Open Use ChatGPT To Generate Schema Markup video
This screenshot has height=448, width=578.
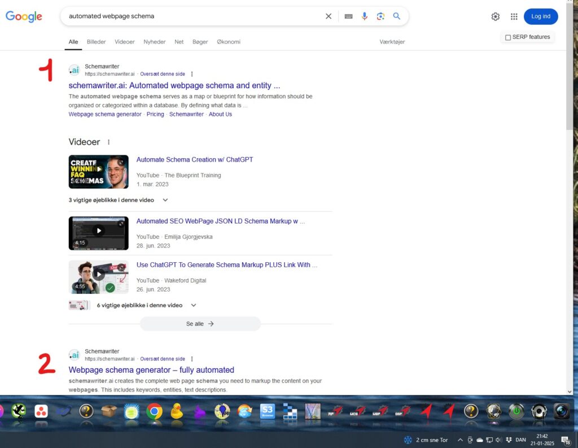[x=227, y=264]
